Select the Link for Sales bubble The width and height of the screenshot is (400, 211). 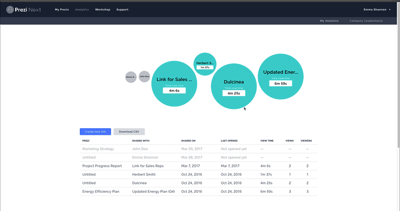[174, 83]
